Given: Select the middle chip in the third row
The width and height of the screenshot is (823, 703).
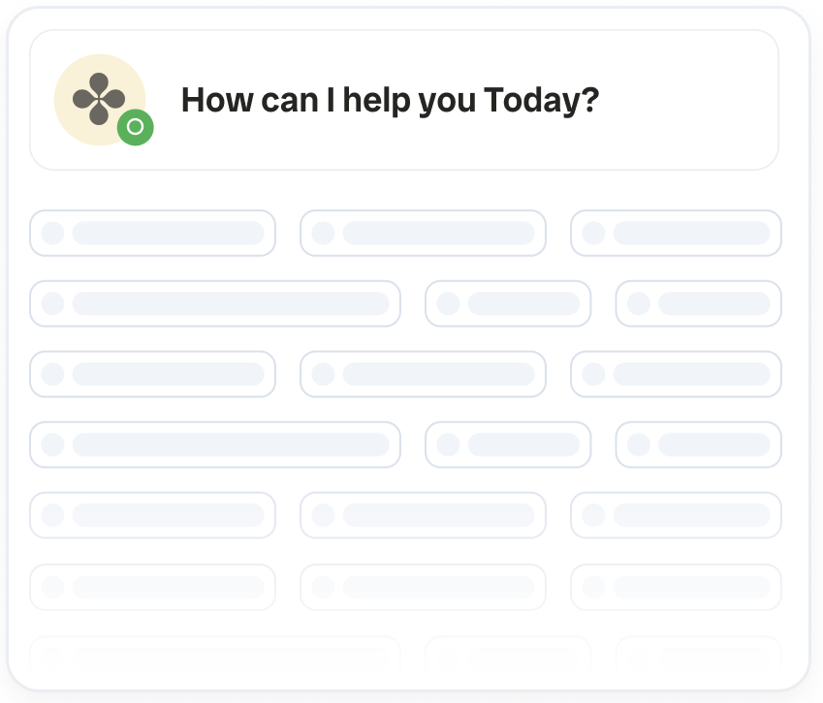Looking at the screenshot, I should click(423, 374).
